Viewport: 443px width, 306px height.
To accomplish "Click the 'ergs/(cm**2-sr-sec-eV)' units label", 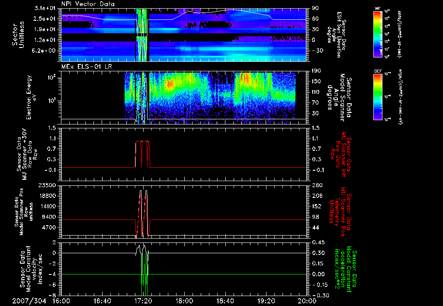I will 400,97.
